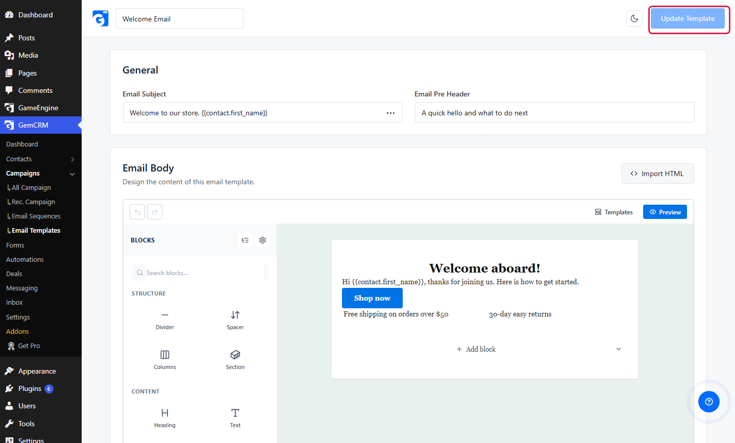Select the Welcome aboard! heading

coord(484,268)
